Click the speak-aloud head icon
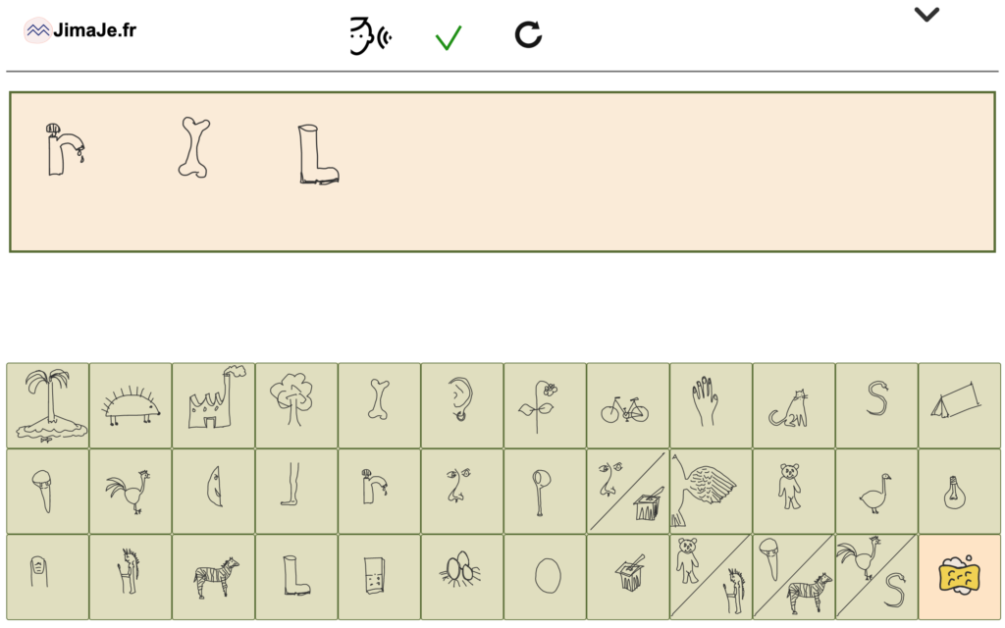The image size is (1005, 628). point(370,36)
